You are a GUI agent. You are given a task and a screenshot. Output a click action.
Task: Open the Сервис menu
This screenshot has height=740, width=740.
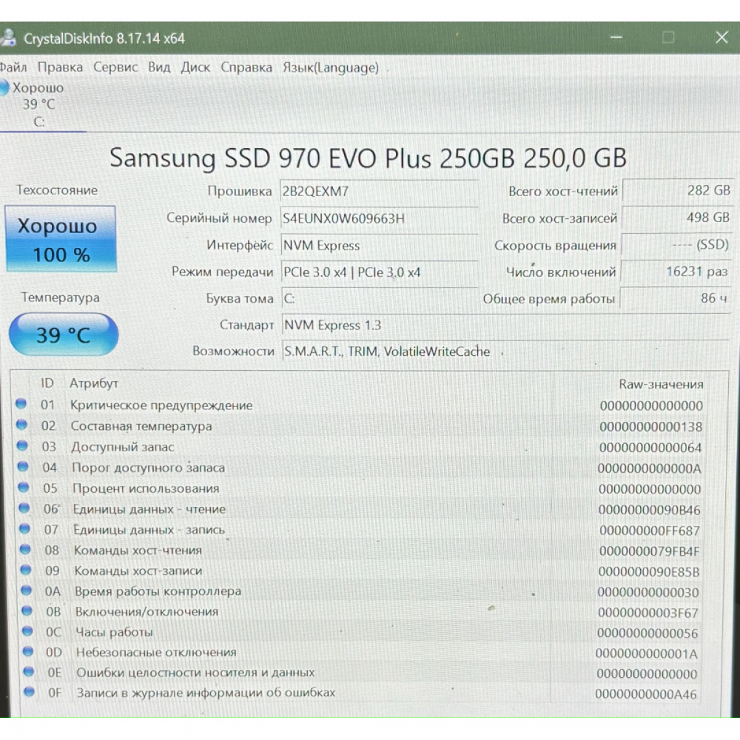(115, 67)
